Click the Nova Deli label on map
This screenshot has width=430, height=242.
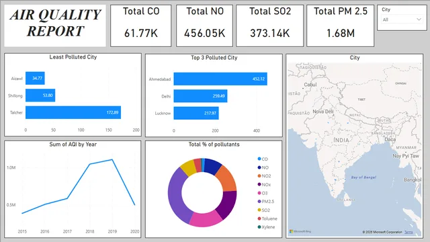[x=323, y=112]
